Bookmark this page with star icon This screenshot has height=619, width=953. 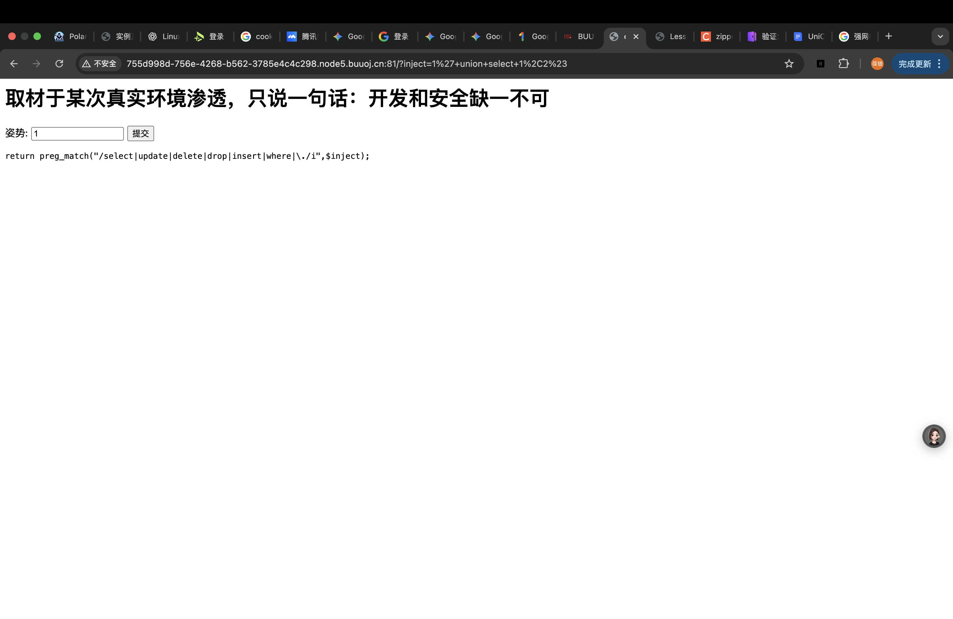(789, 64)
